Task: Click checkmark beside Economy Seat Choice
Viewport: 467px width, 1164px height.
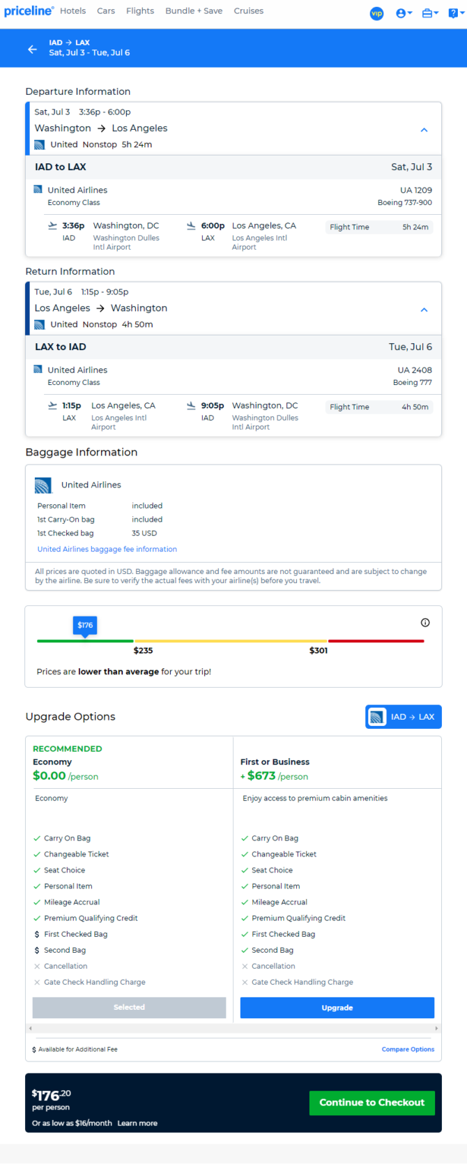Action: pyautogui.click(x=37, y=870)
